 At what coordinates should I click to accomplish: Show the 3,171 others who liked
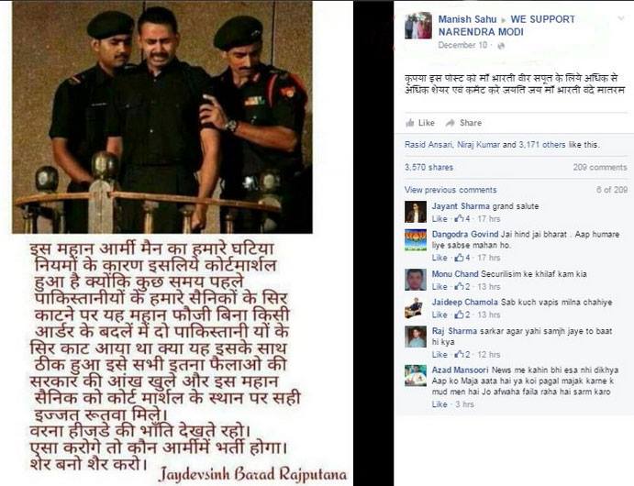point(542,144)
